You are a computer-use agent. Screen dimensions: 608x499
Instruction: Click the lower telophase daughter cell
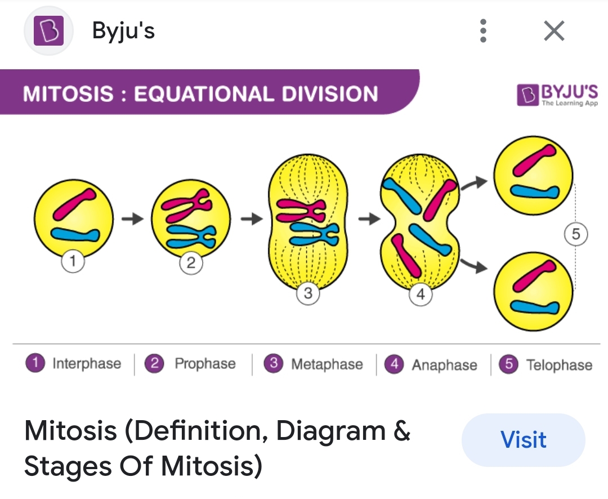click(533, 291)
